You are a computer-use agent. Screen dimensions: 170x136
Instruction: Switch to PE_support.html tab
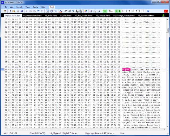tap(103, 15)
